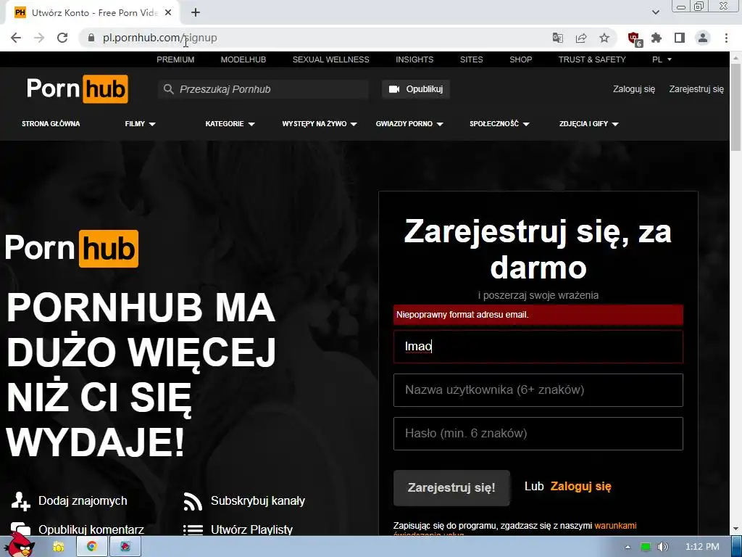Open SEXUAL WELLNESS top link
742x557 pixels.
pyautogui.click(x=330, y=59)
